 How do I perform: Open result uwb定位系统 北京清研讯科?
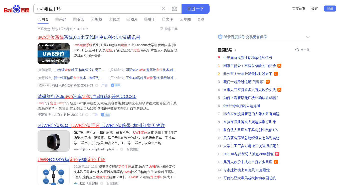click(89, 37)
